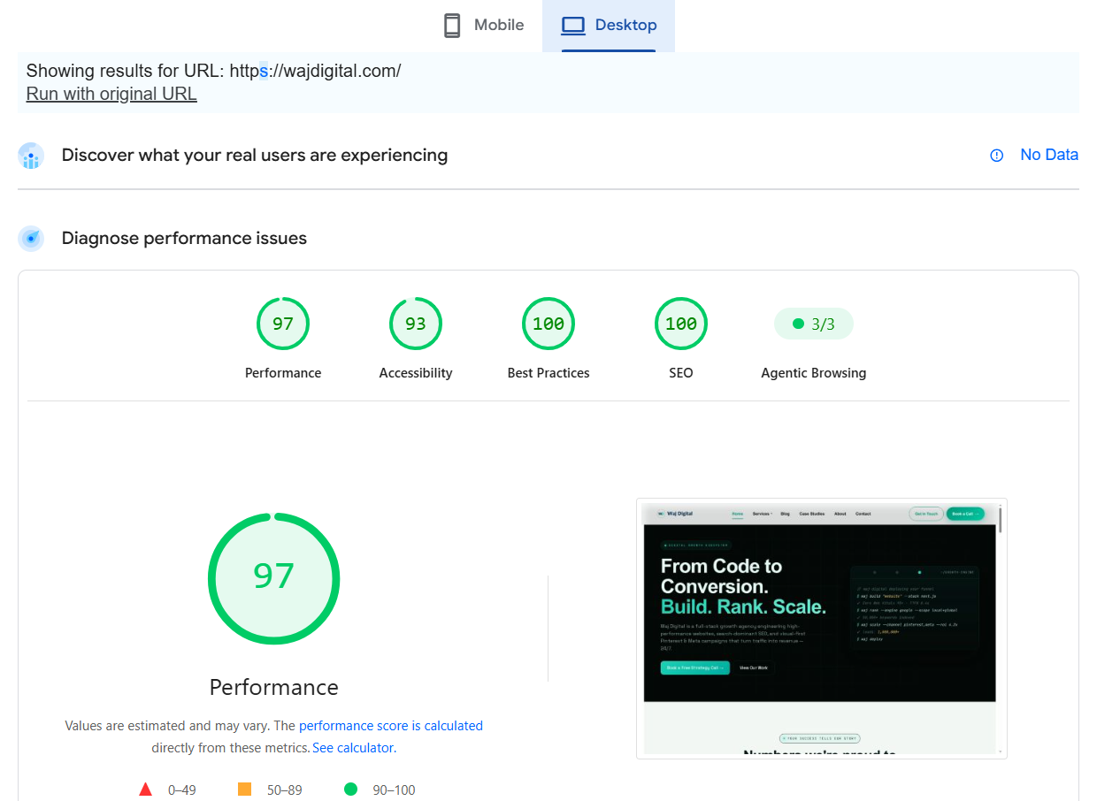
Task: Click the No Data info icon
Action: (997, 156)
